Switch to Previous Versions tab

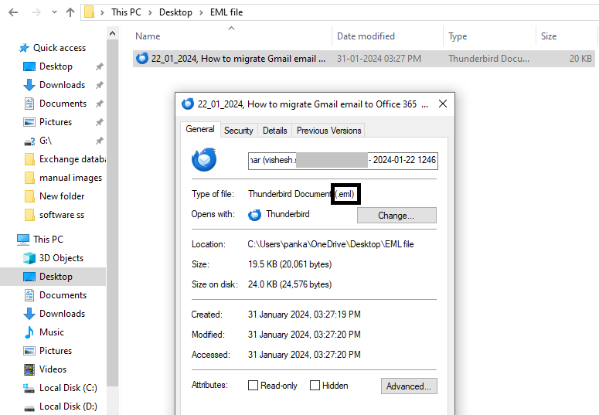pos(328,131)
